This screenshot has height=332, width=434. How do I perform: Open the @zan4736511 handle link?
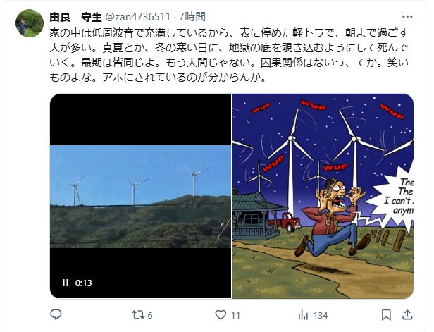(137, 17)
